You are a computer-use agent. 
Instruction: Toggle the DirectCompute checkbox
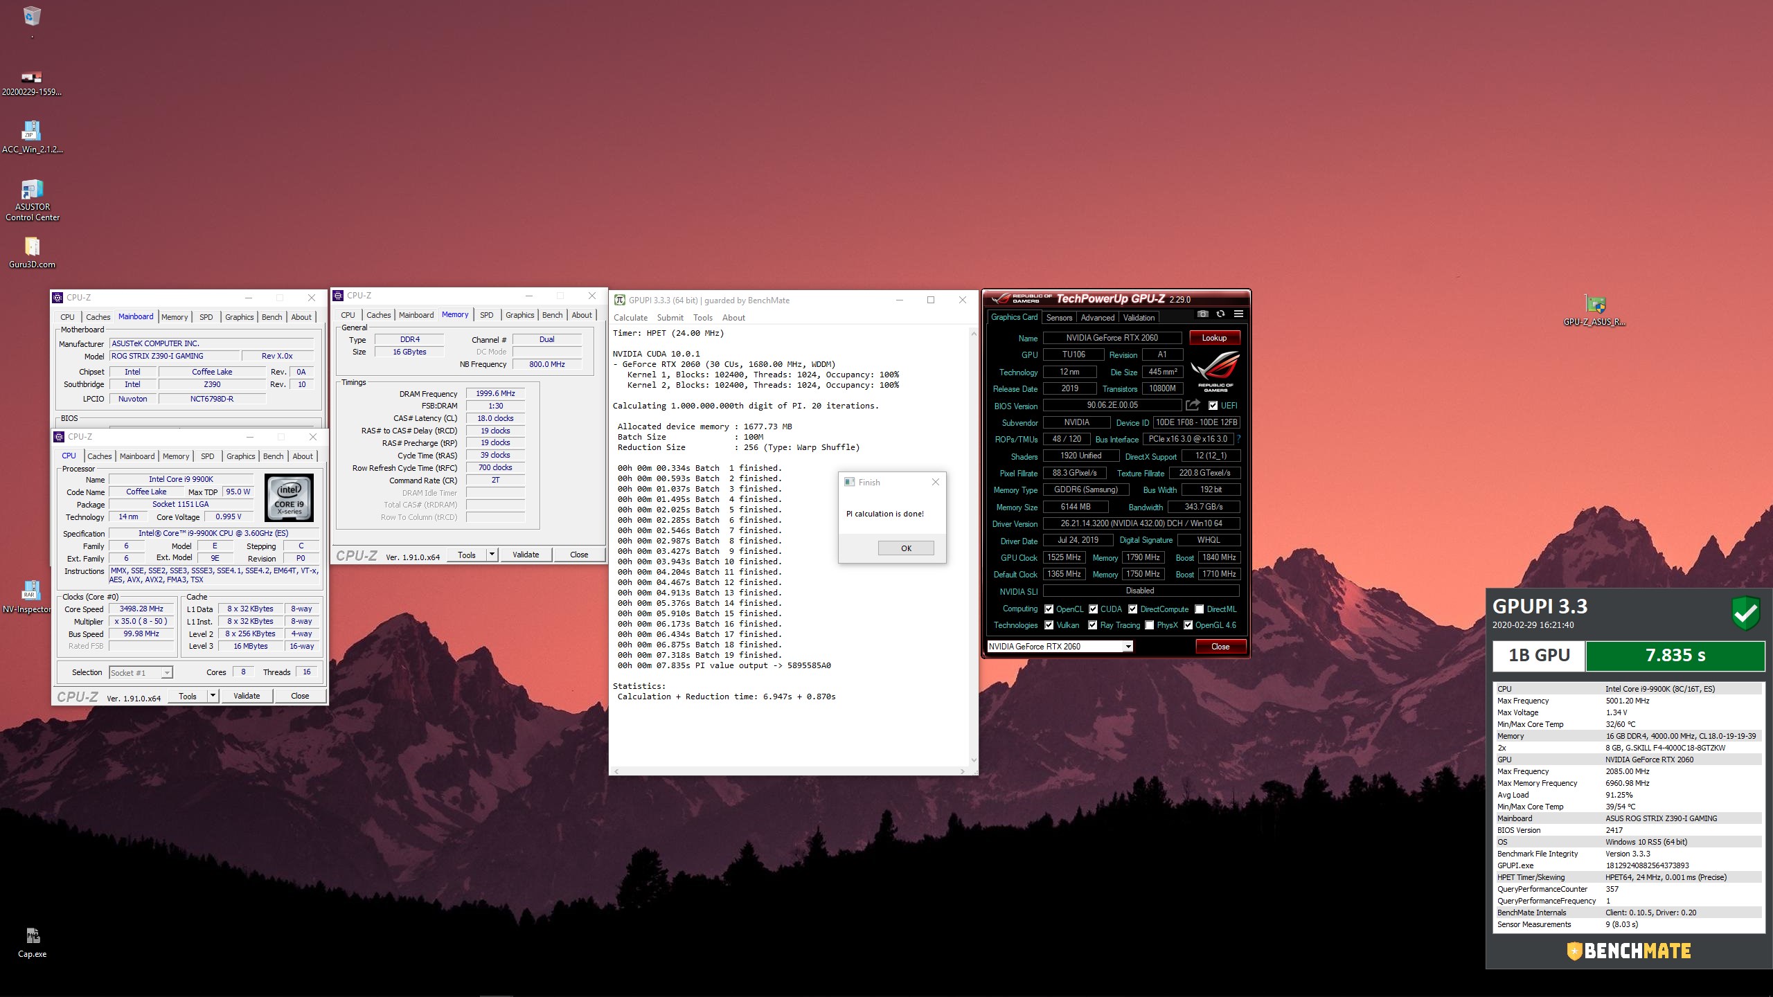[1132, 609]
